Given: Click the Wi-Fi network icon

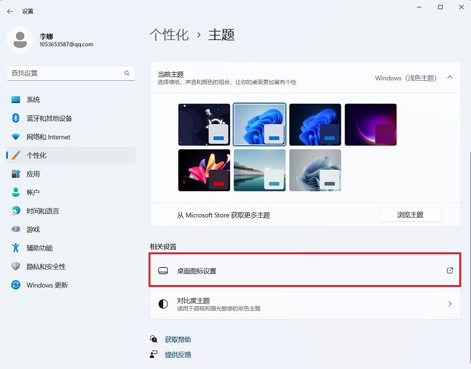Looking at the screenshot, I should pos(15,137).
